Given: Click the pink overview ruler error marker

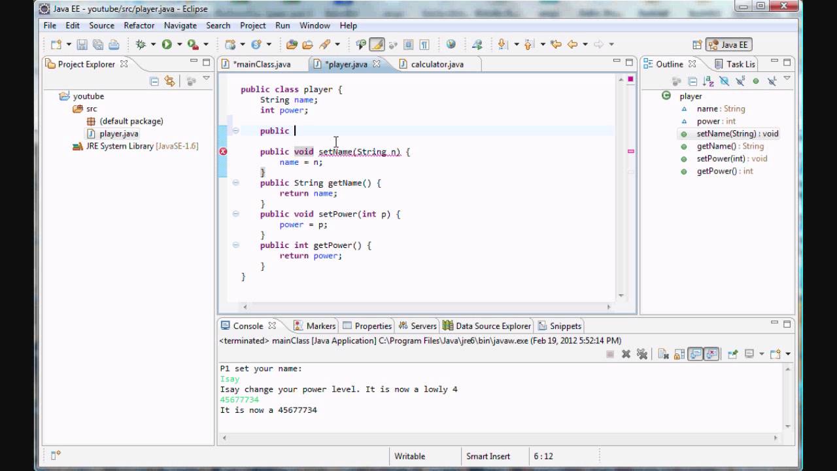Looking at the screenshot, I should [x=630, y=151].
